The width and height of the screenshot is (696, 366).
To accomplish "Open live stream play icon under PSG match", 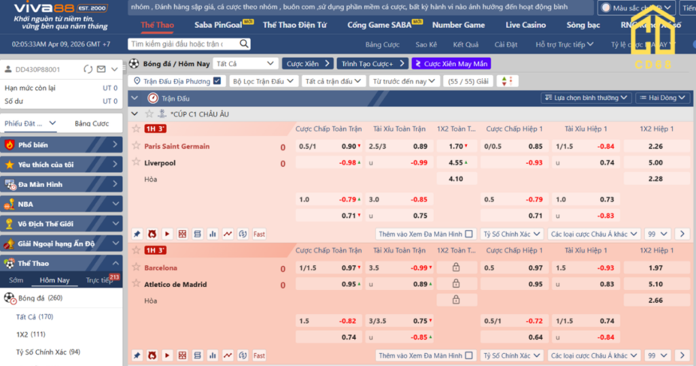I will click(167, 234).
